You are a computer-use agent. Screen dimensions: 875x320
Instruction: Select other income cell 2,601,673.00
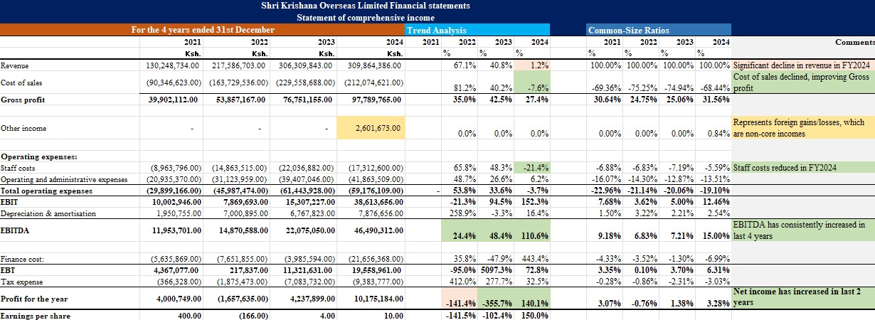coord(371,129)
